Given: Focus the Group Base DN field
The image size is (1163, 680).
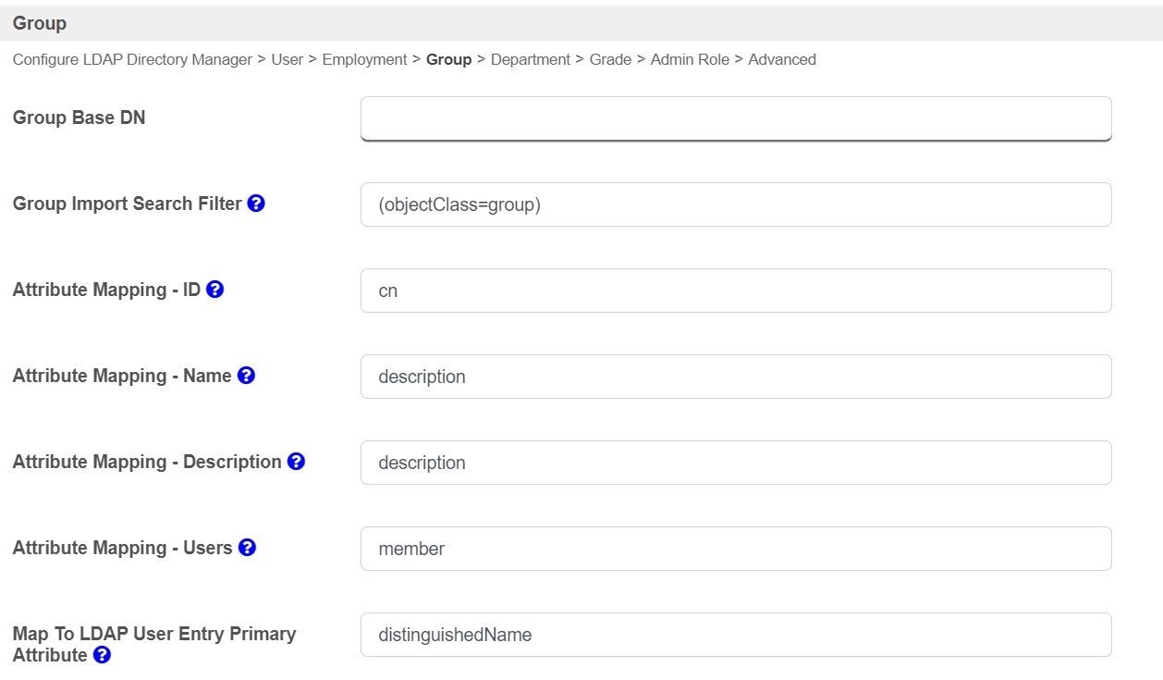Looking at the screenshot, I should [736, 118].
